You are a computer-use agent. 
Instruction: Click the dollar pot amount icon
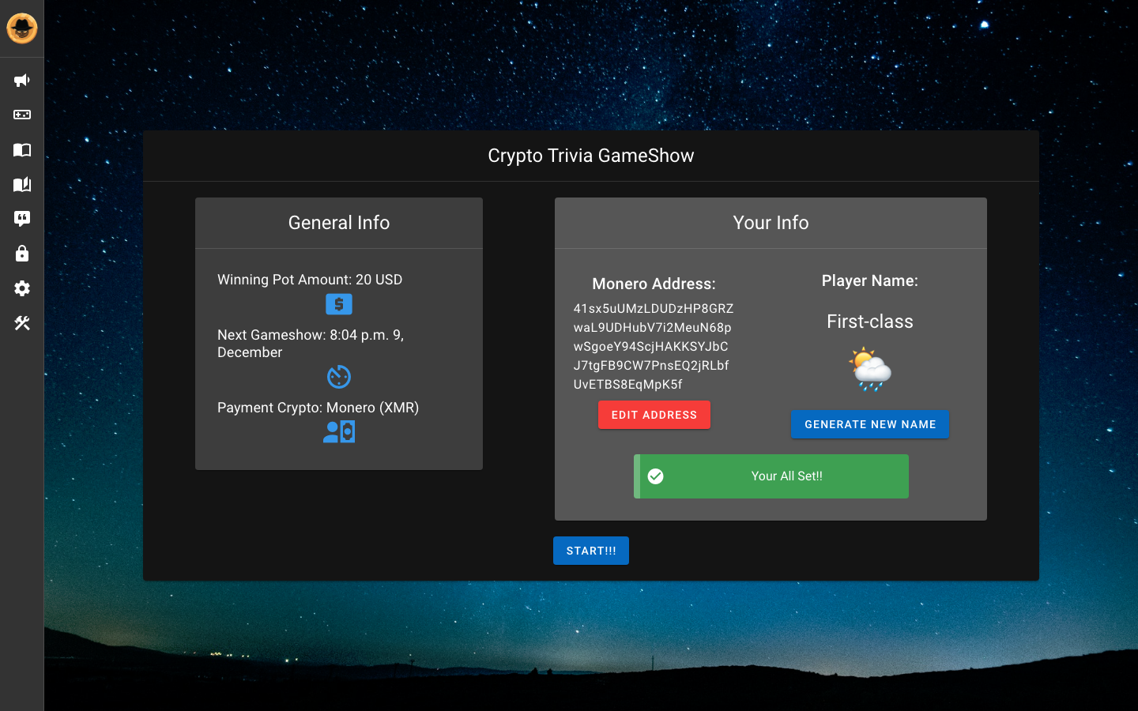point(338,303)
